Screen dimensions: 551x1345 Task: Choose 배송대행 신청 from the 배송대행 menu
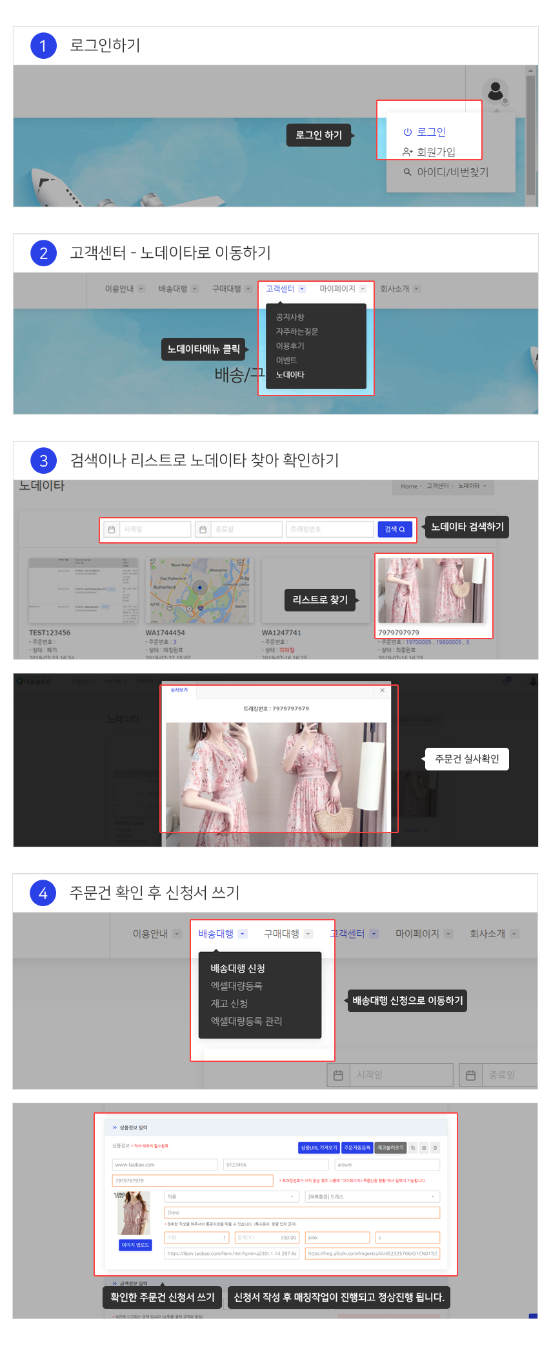(x=237, y=968)
